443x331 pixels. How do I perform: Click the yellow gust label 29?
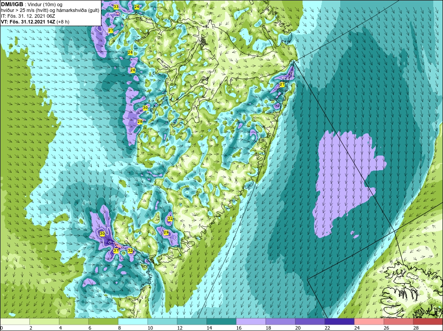click(x=166, y=232)
